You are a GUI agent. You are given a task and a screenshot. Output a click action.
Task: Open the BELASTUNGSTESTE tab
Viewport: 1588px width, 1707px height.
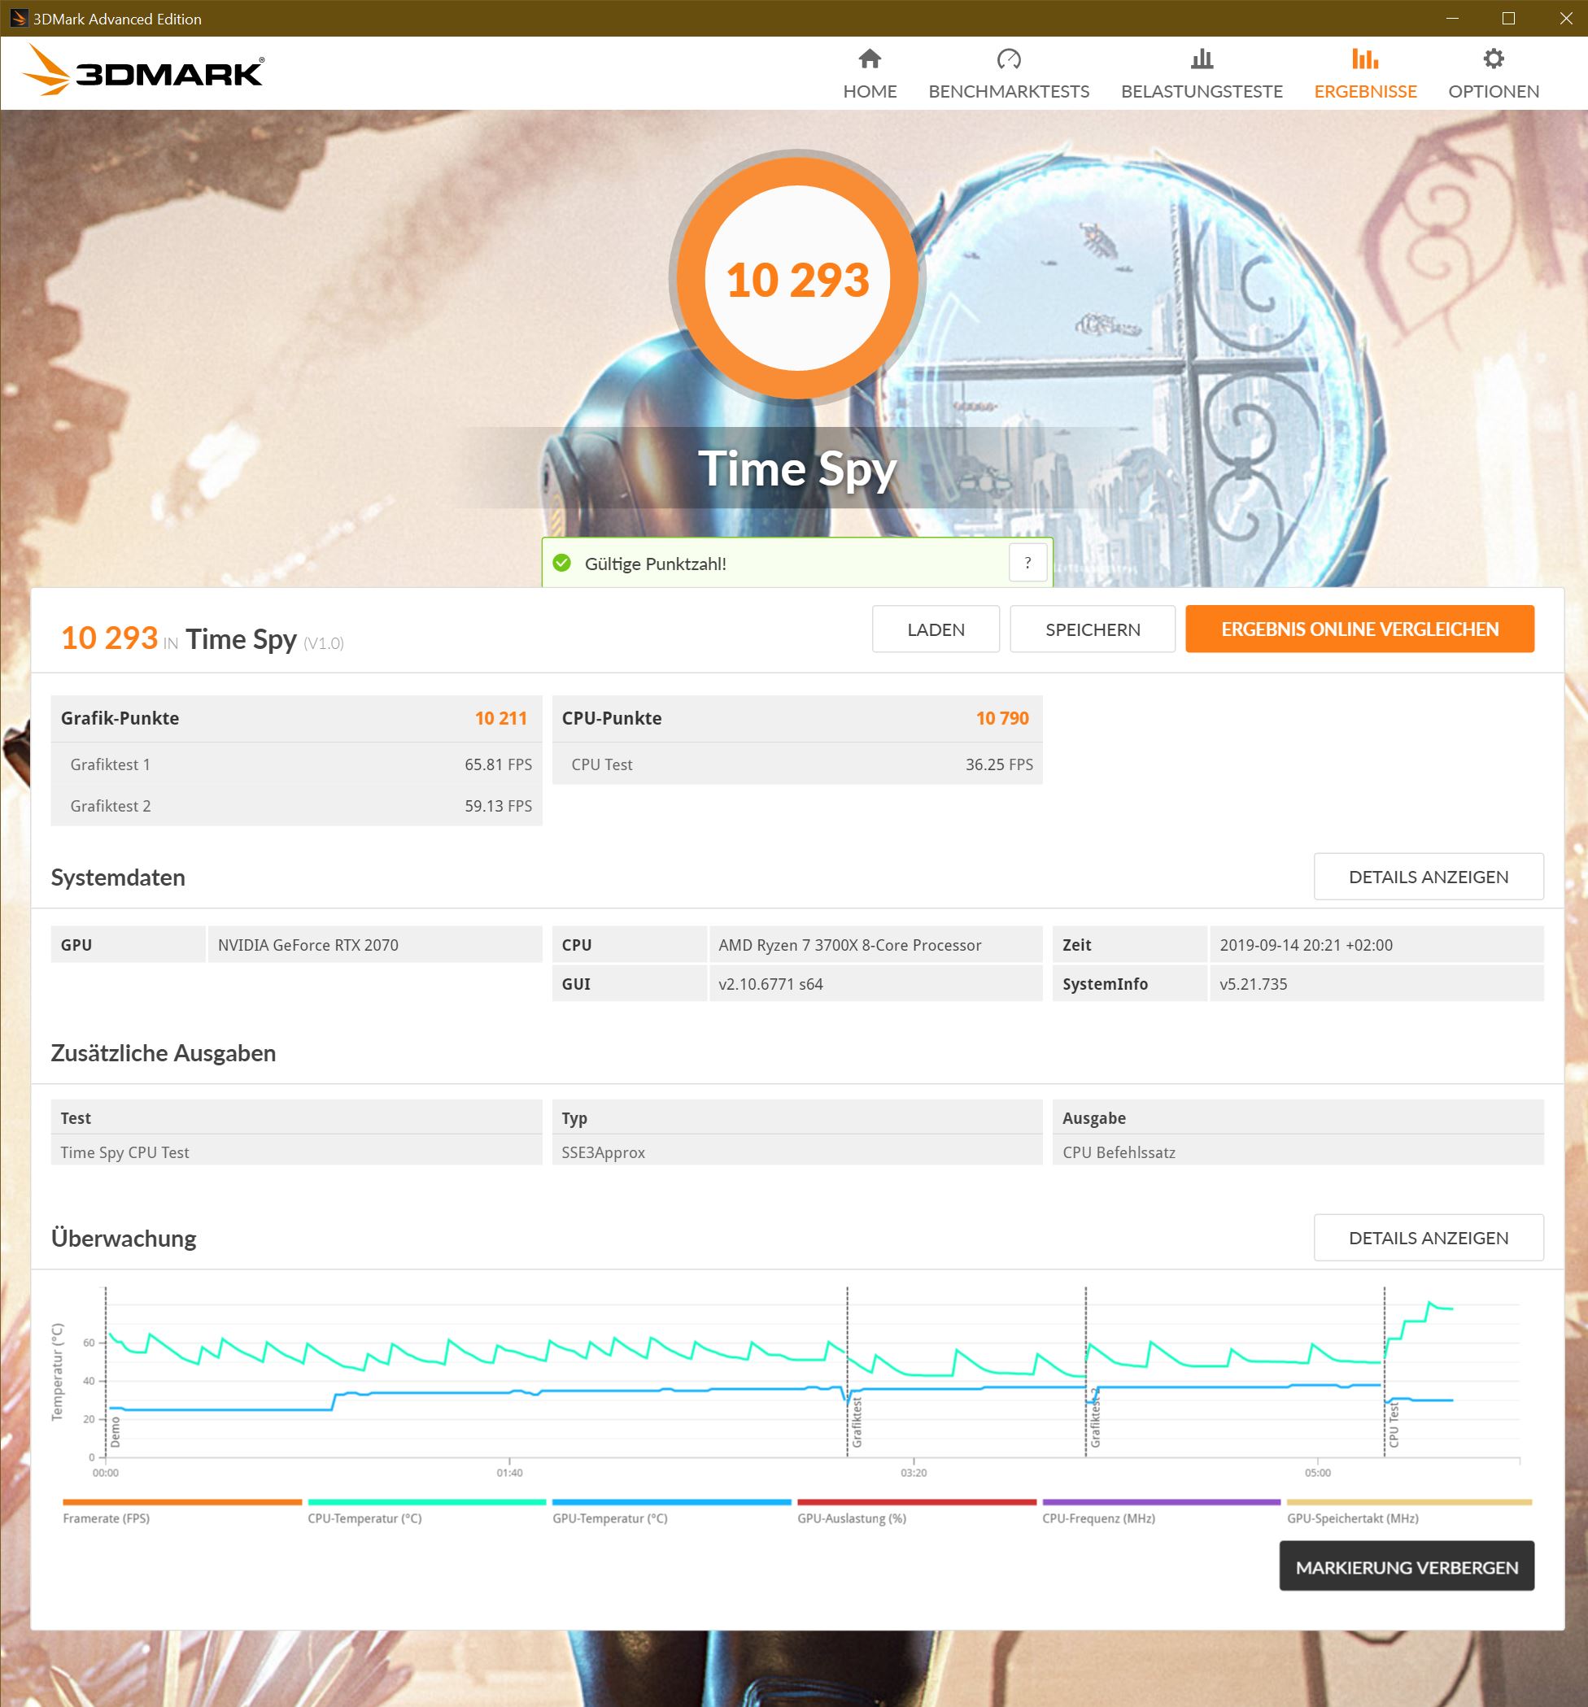pos(1202,91)
